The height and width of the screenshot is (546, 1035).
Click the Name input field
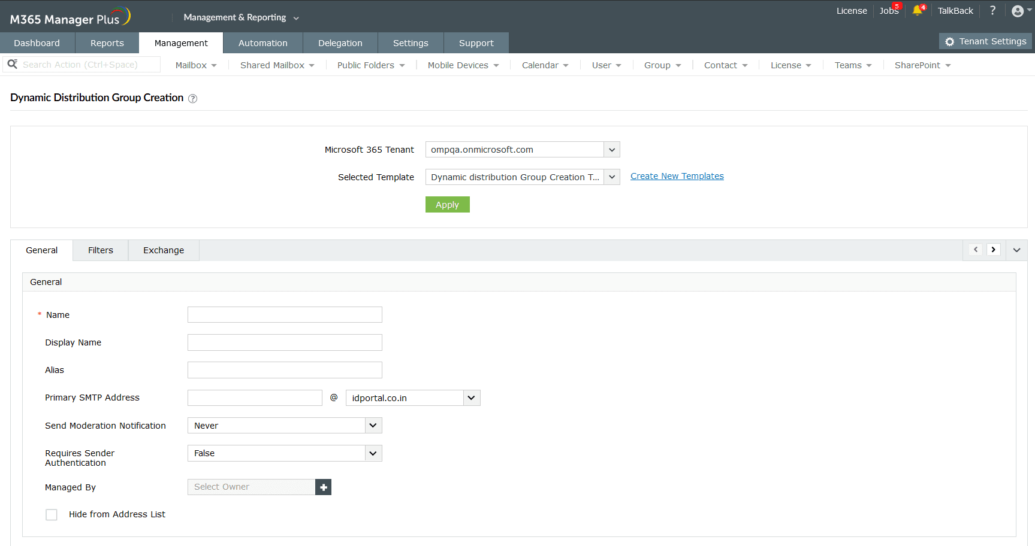point(285,315)
